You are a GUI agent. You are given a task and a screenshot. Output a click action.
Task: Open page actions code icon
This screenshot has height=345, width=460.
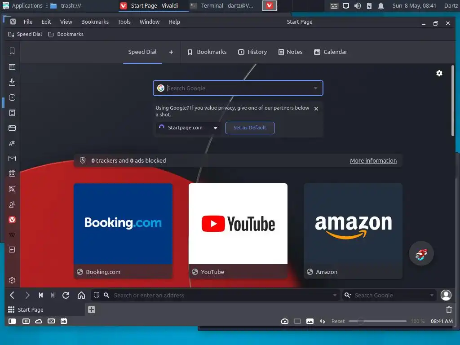(x=323, y=321)
